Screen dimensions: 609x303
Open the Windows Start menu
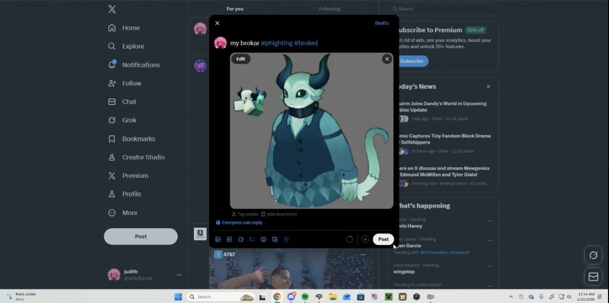pyautogui.click(x=178, y=296)
